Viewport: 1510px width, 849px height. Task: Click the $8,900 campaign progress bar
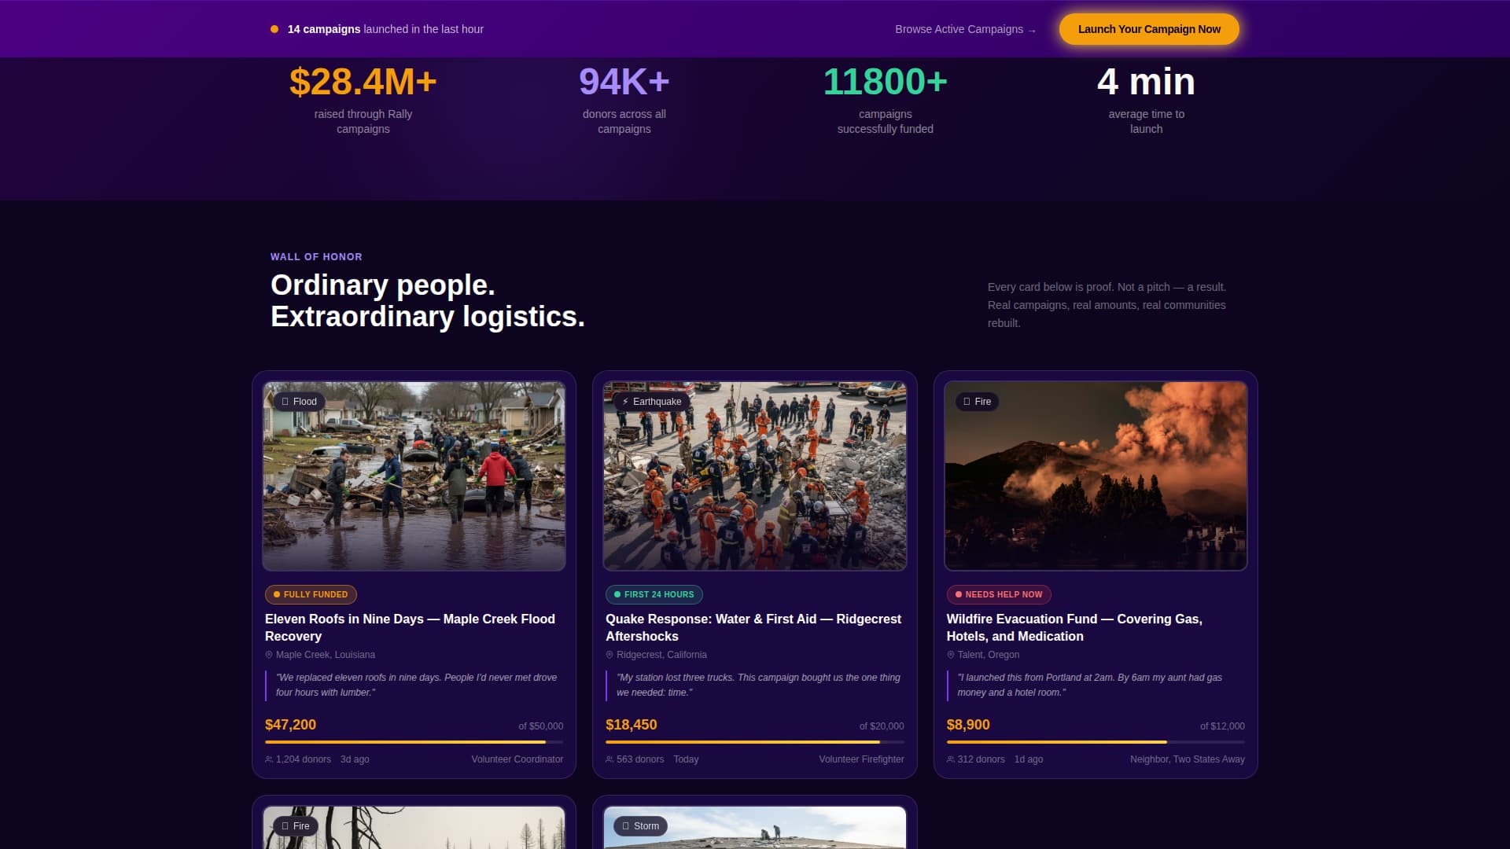[1096, 742]
